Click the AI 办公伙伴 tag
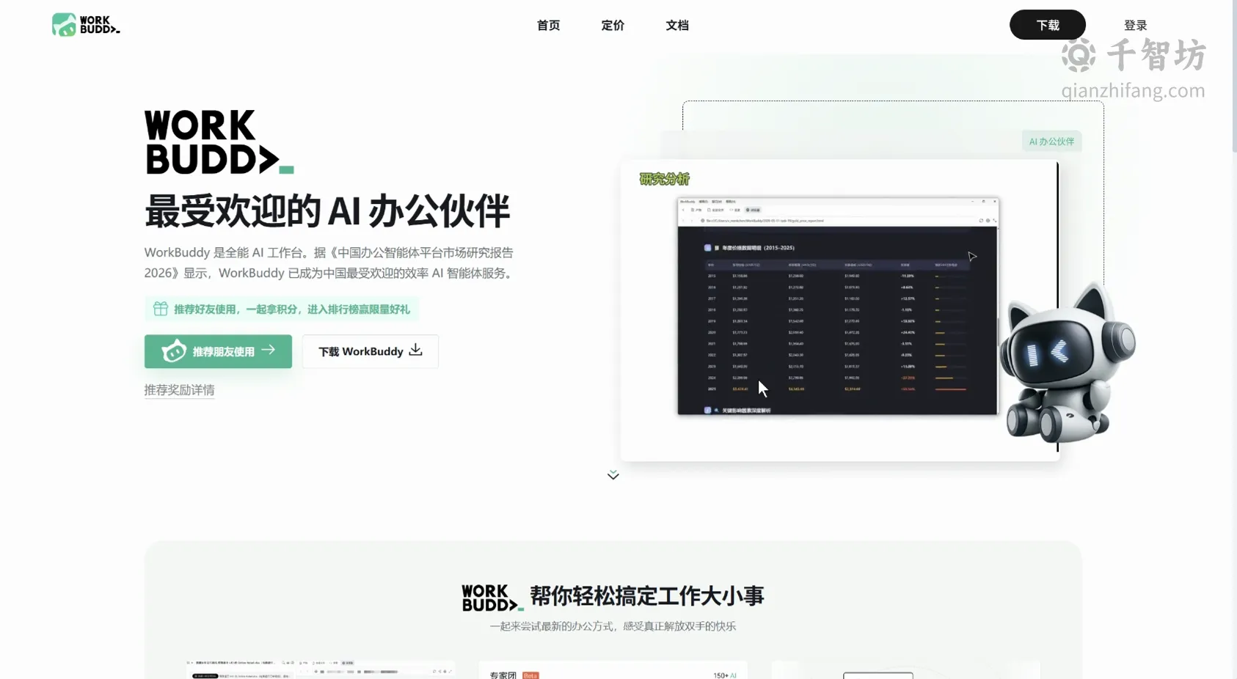1237x679 pixels. click(1051, 142)
